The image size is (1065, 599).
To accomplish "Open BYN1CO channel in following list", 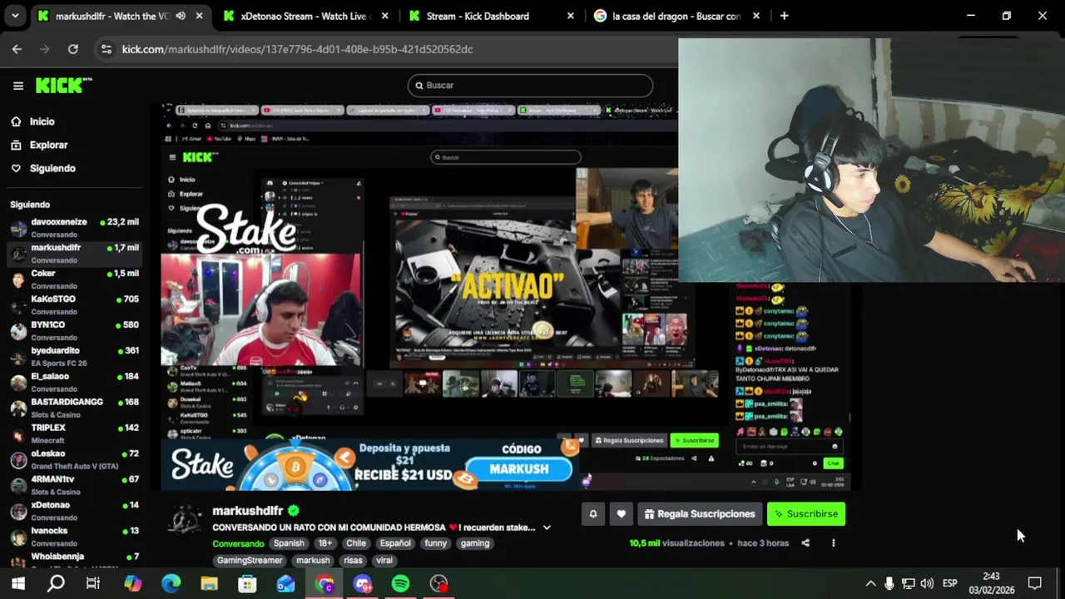I will [x=74, y=331].
